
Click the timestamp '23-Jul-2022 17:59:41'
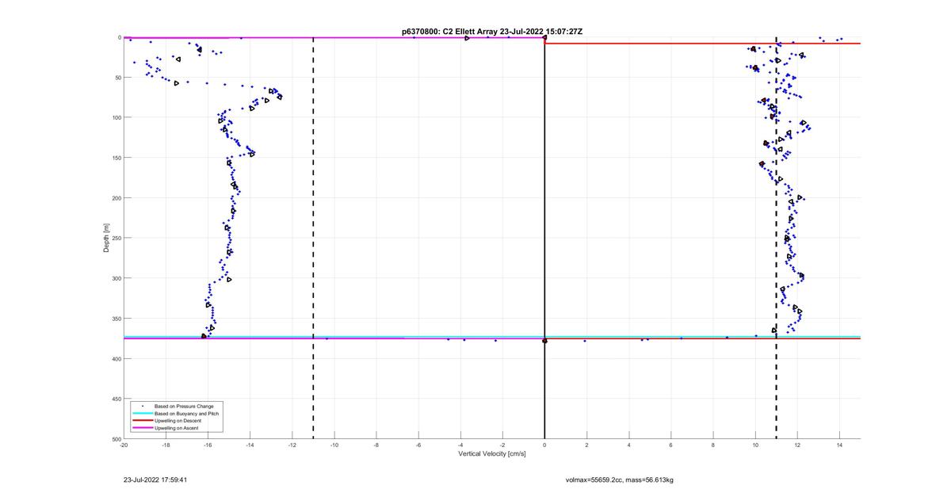point(155,480)
